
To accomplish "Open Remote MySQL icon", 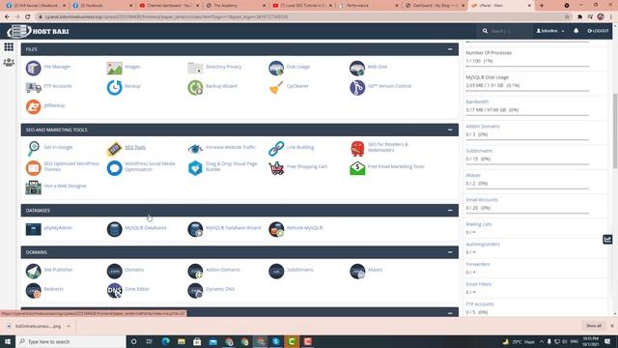I will 276,229.
